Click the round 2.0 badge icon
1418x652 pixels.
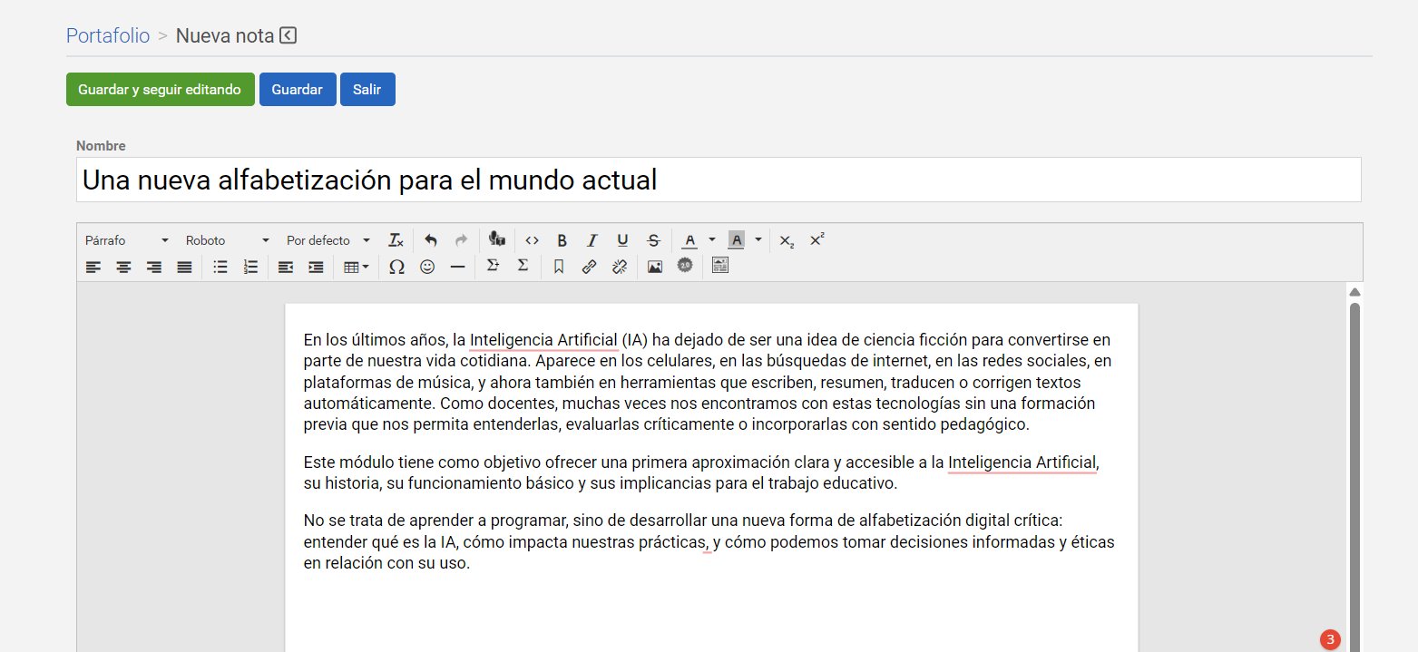pos(685,266)
